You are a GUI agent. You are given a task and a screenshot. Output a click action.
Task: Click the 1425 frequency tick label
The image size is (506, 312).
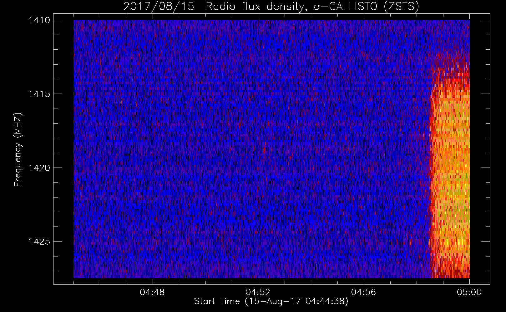click(x=39, y=242)
